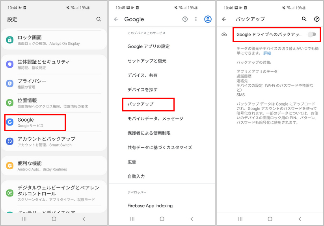Tap the アカウントとバックアップ sync icon
This screenshot has width=324, height=226.
[10, 141]
